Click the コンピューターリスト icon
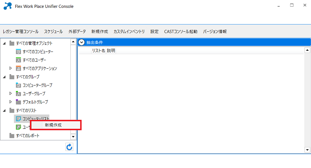This screenshot has width=311, height=168. [x=18, y=119]
